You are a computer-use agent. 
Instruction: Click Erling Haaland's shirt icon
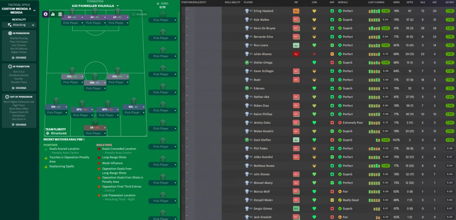point(247,11)
